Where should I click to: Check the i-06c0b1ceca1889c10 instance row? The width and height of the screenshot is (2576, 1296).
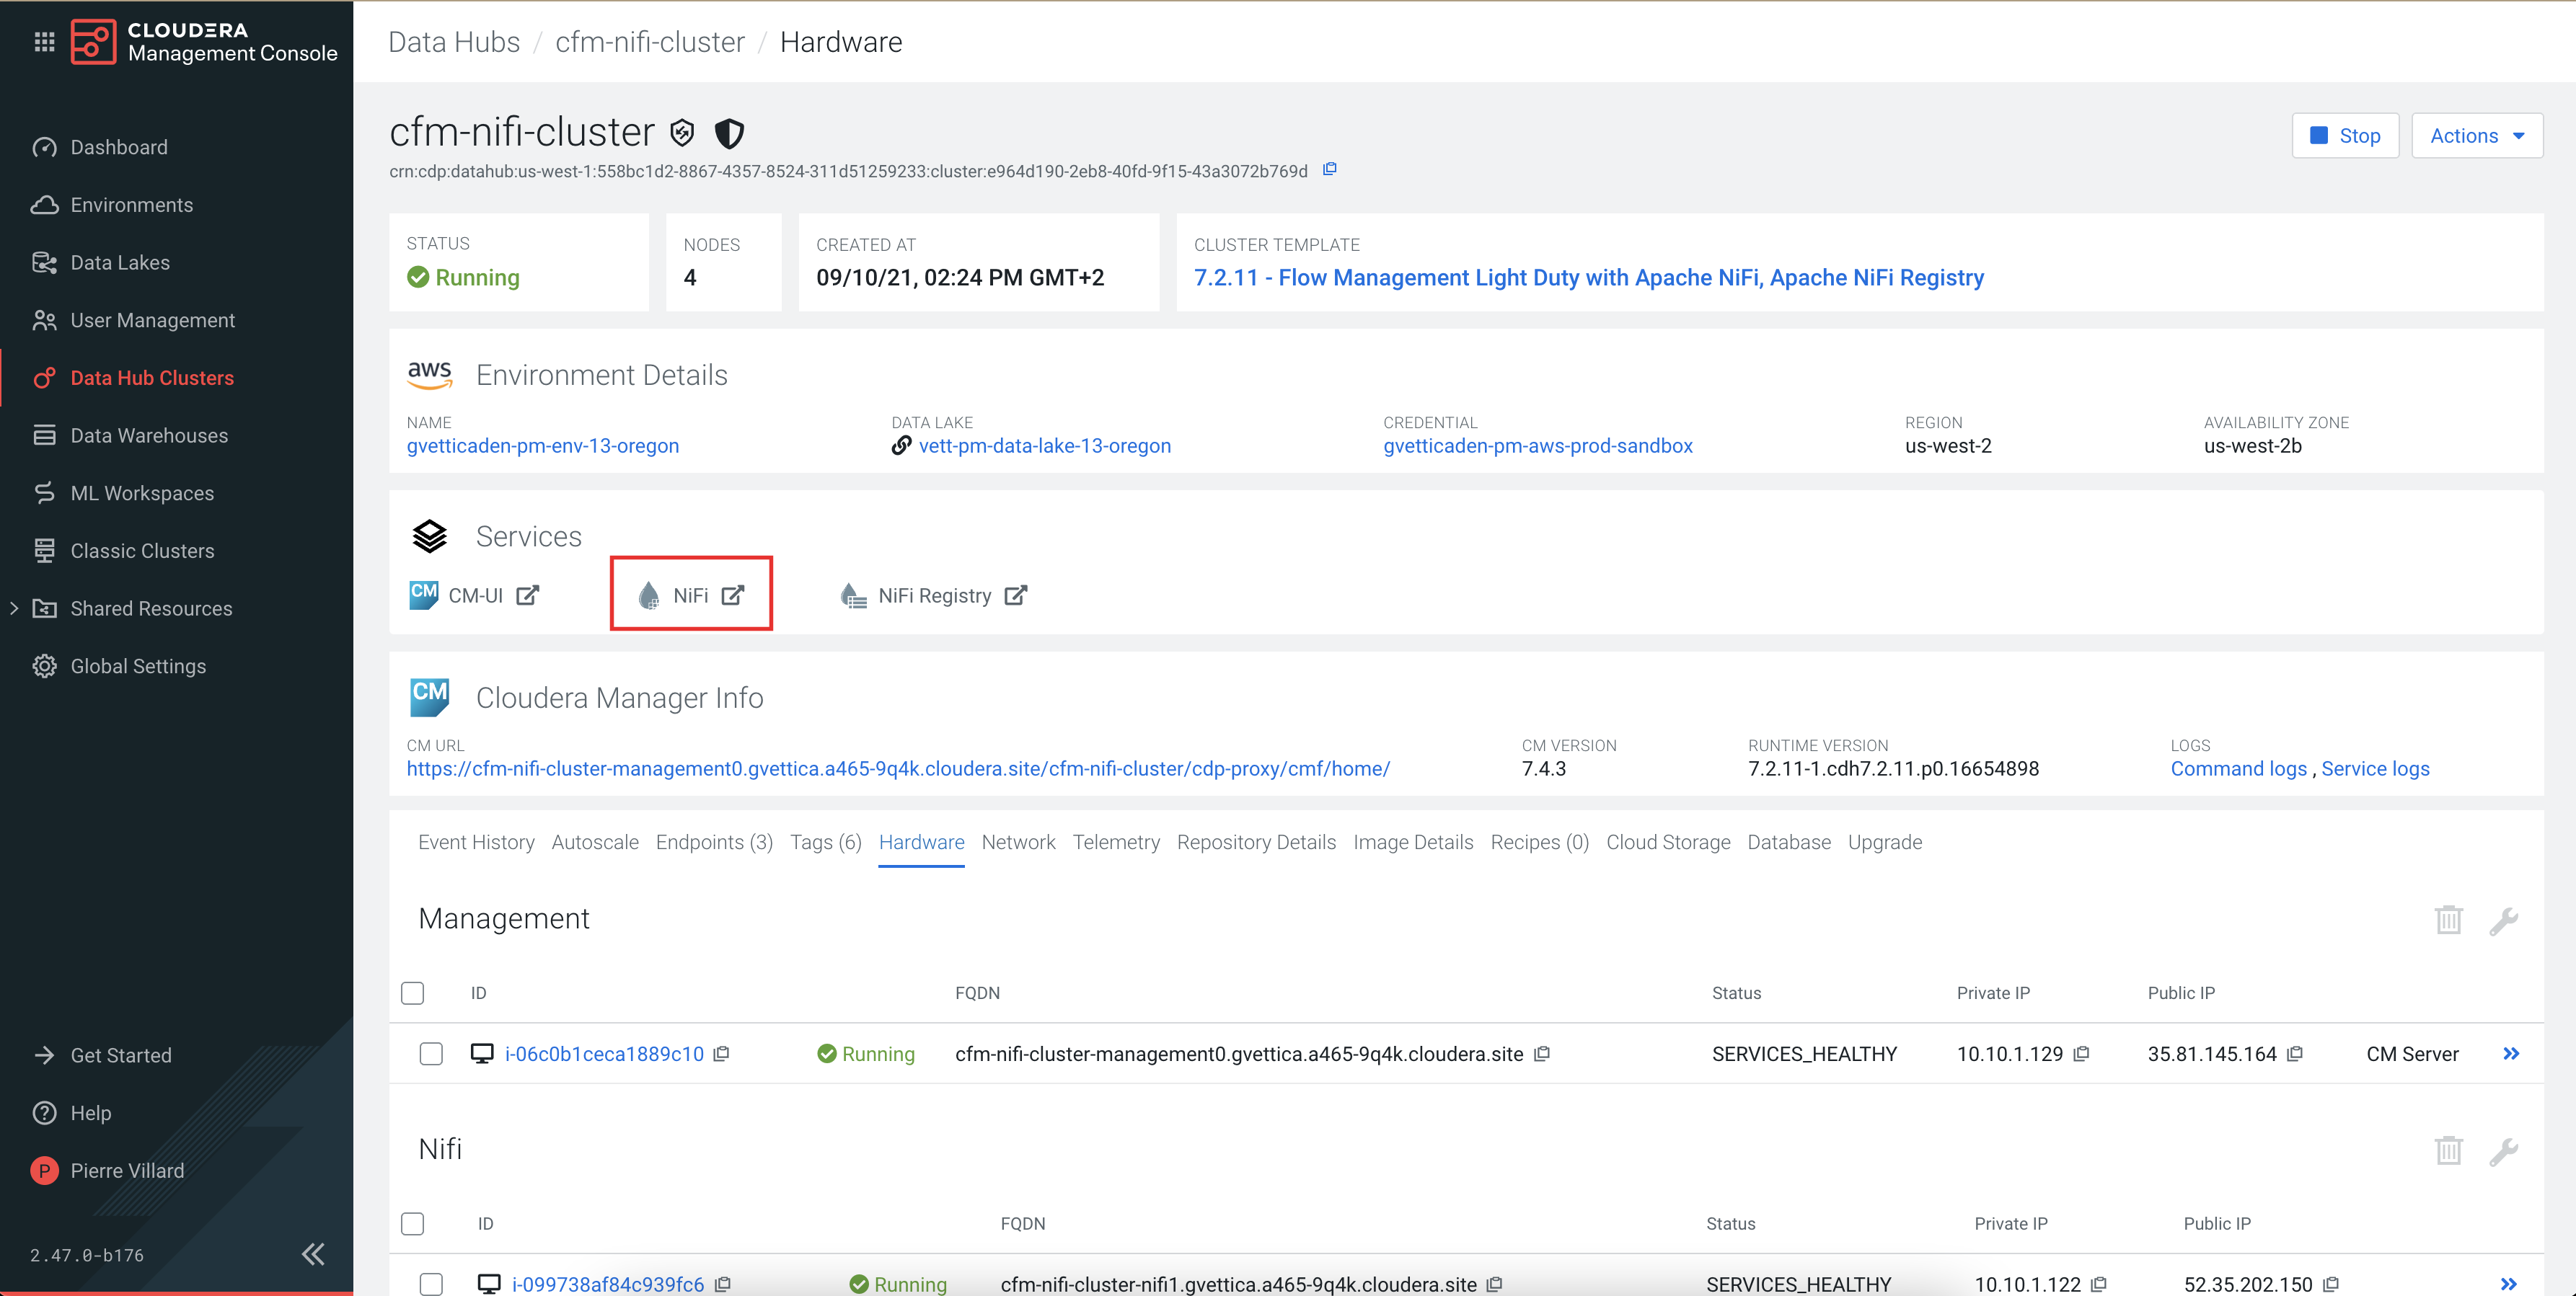point(431,1055)
